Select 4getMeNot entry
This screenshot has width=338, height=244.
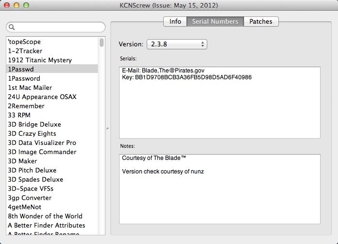coord(52,207)
